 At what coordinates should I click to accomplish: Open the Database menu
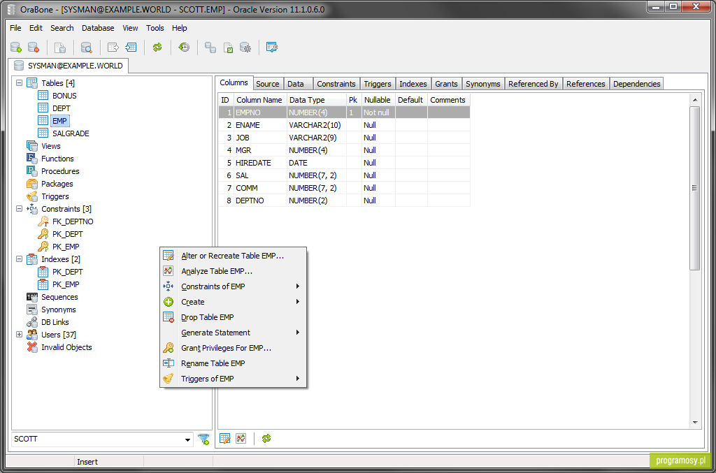coord(98,28)
